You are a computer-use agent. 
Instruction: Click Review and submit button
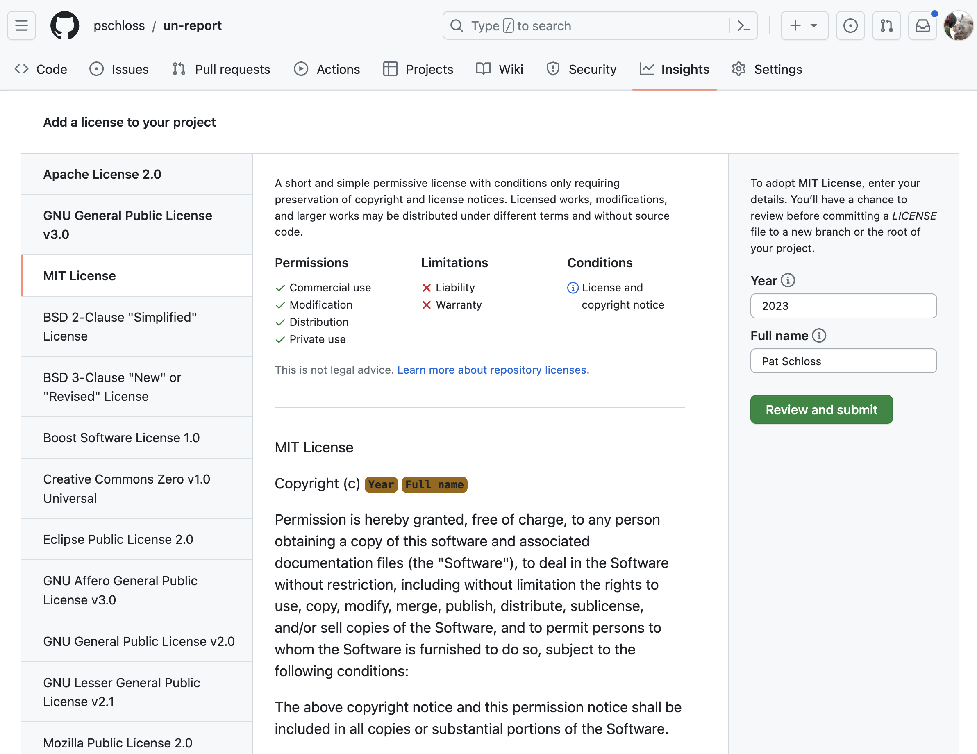(x=821, y=410)
